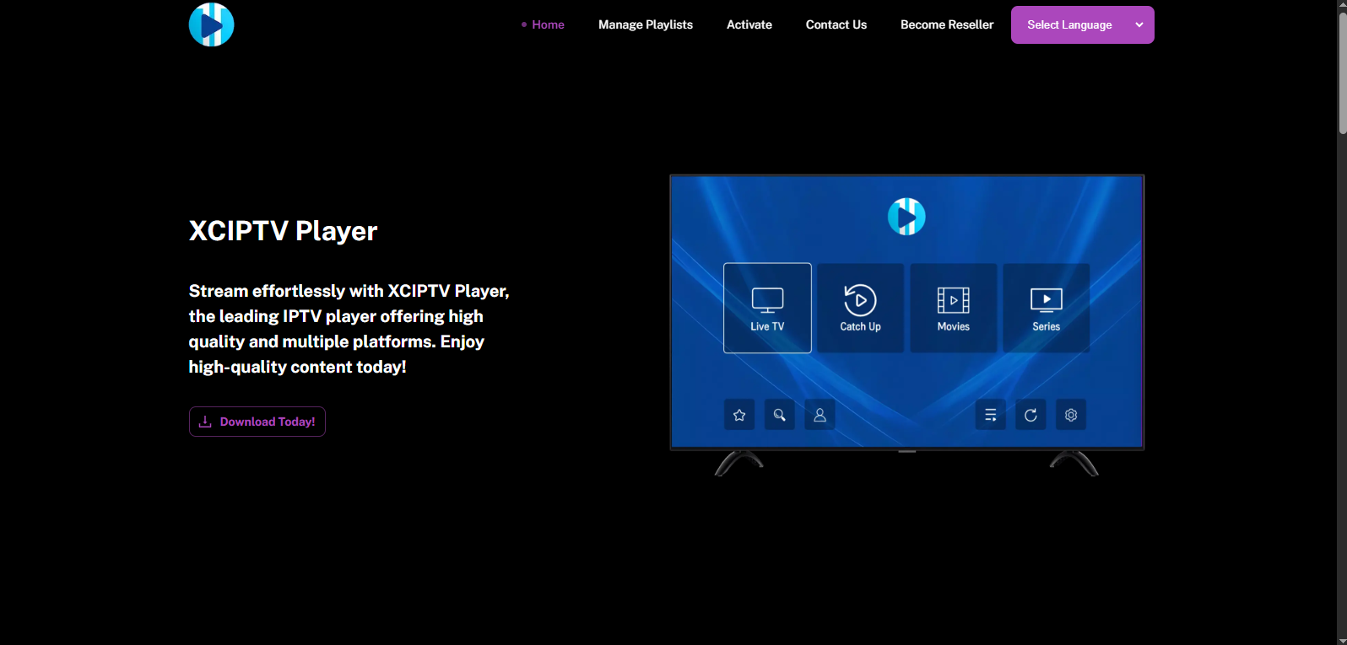Click the playlist list icon on TV
Image resolution: width=1347 pixels, height=645 pixels.
(991, 415)
